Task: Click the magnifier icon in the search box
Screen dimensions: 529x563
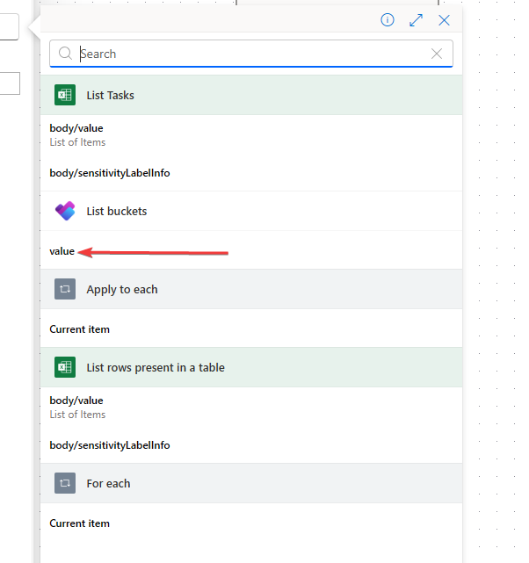Action: tap(65, 54)
